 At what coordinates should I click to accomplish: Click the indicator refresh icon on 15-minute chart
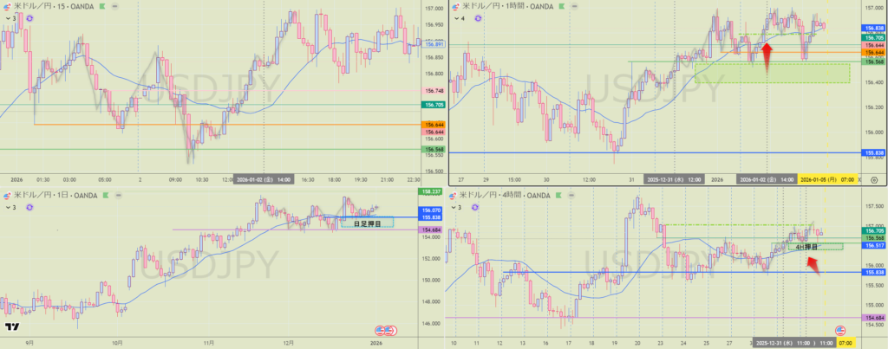29,18
